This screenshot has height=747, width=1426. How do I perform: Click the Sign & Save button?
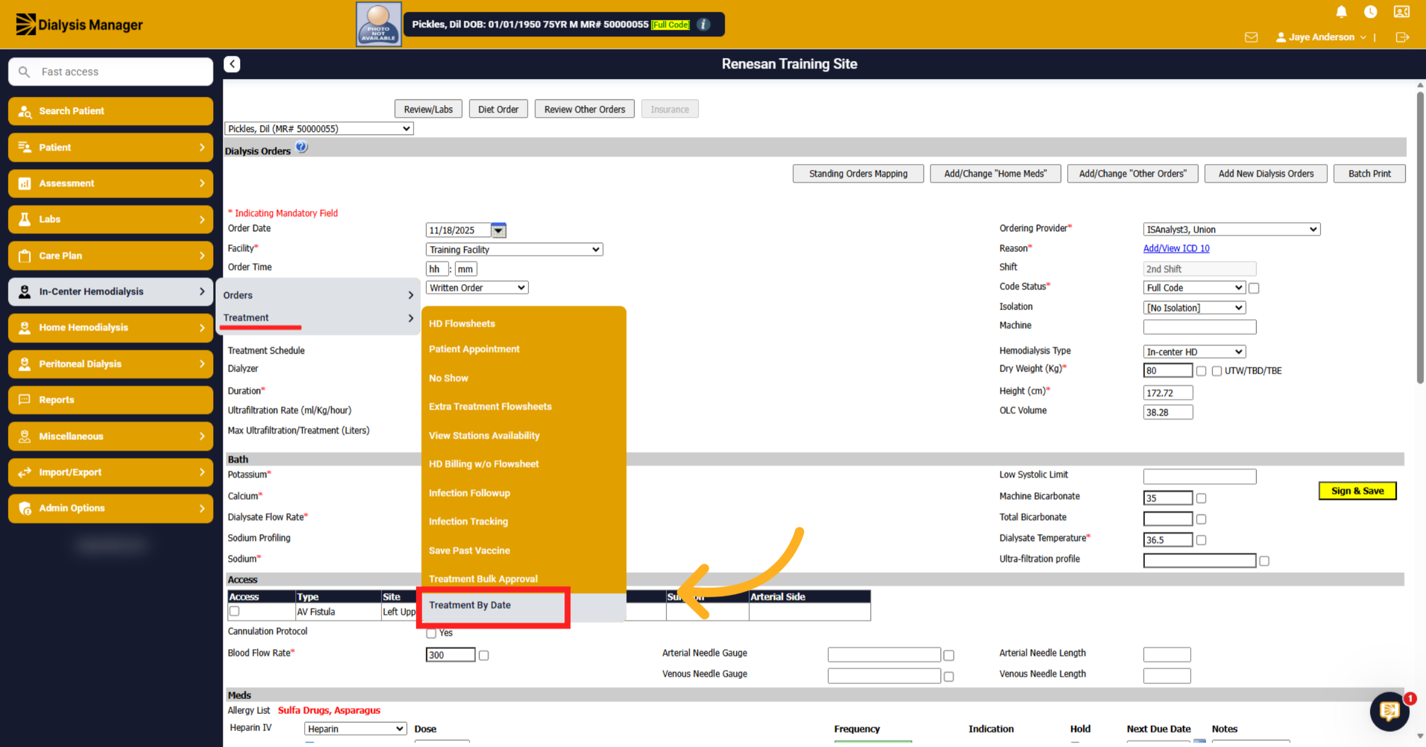1358,491
